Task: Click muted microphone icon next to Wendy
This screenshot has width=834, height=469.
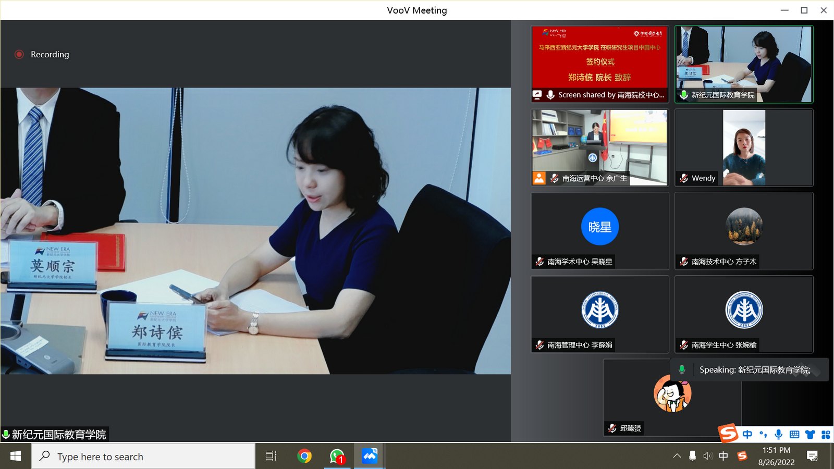Action: click(684, 178)
